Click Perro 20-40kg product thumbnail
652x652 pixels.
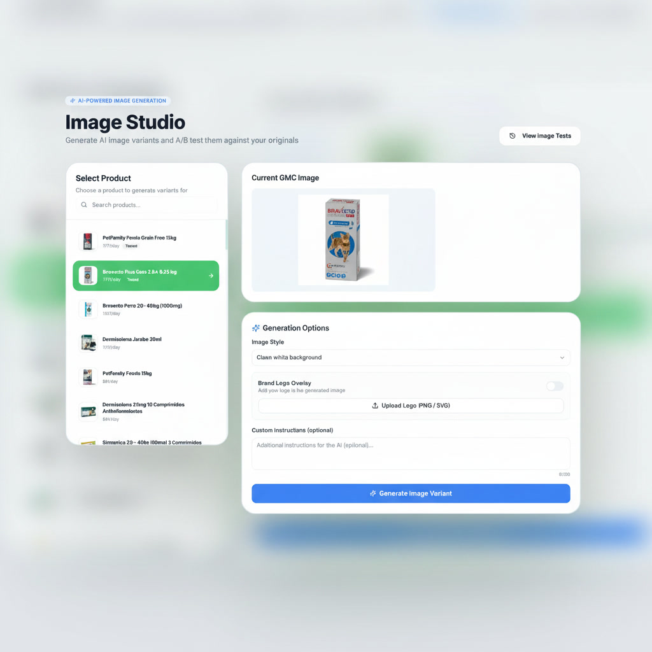point(88,309)
